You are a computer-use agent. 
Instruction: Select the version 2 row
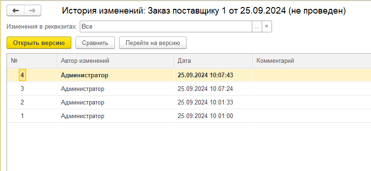(x=189, y=102)
